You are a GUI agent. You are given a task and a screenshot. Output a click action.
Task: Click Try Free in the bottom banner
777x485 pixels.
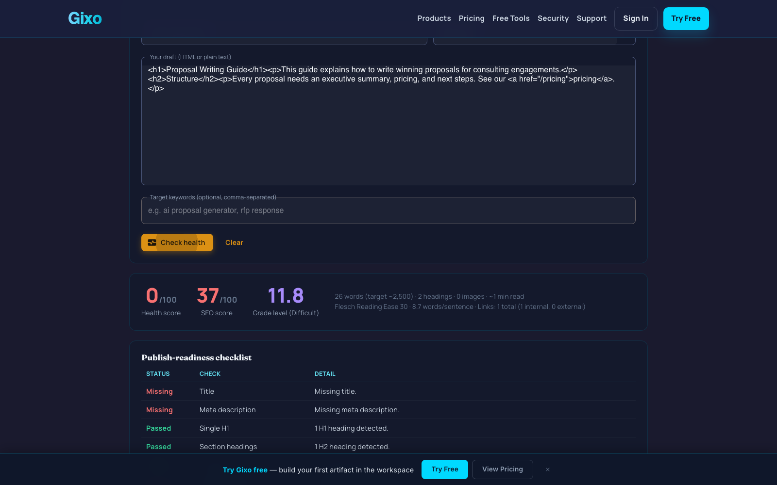tap(445, 469)
